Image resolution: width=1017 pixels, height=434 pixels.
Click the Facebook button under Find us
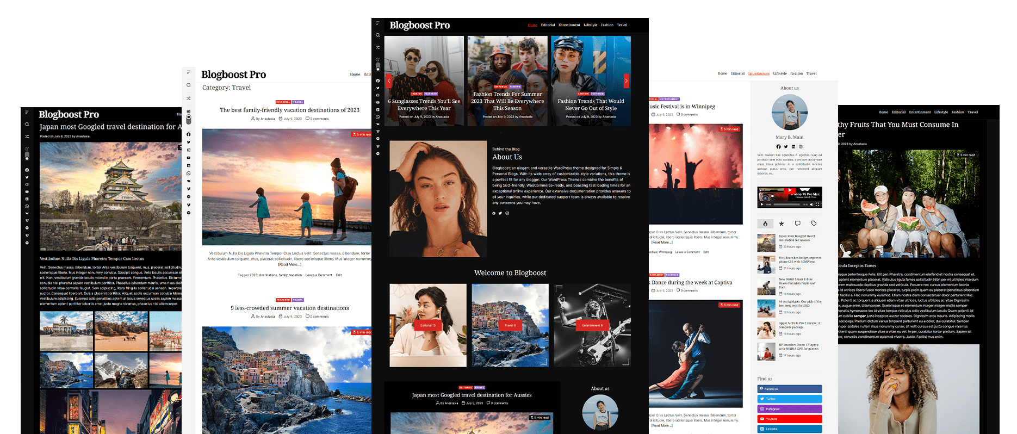[790, 389]
